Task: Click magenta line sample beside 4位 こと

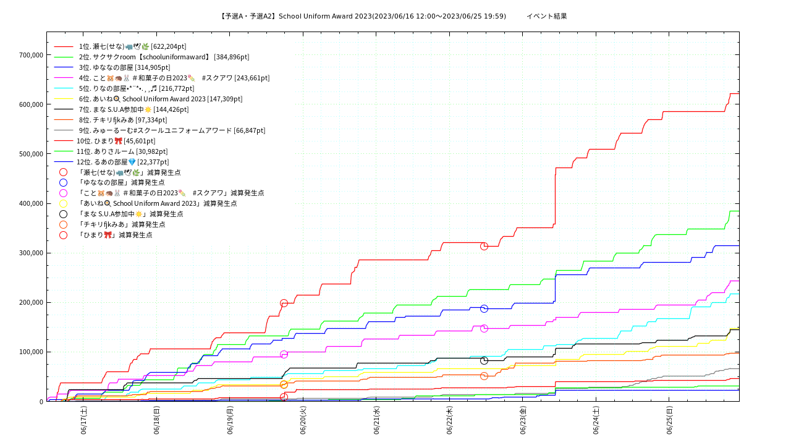Action: (x=64, y=78)
